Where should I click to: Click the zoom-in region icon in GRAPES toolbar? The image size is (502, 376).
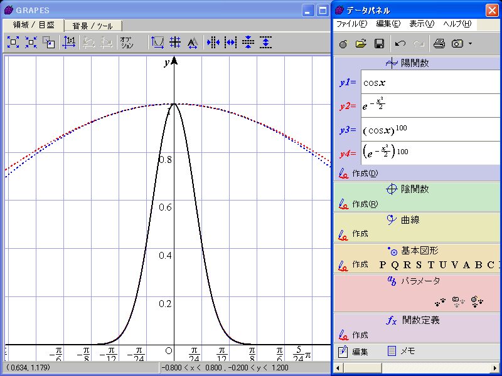(13, 43)
